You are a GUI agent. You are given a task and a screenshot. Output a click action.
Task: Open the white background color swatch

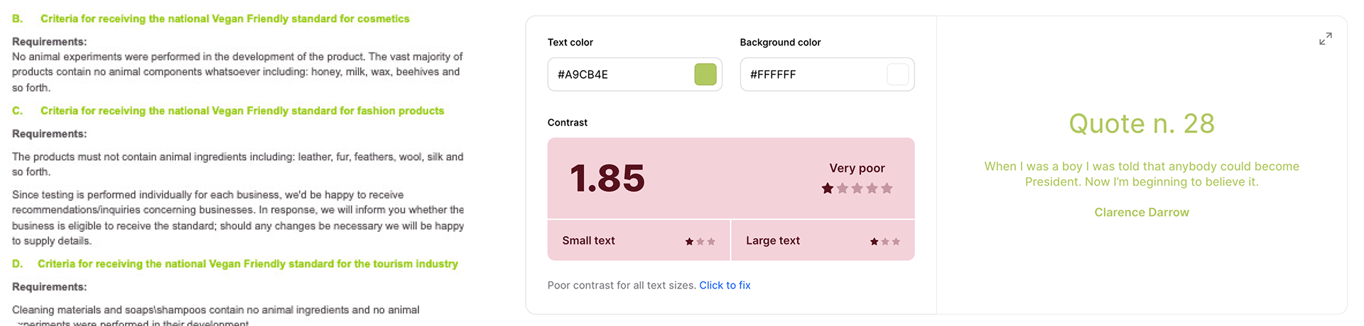pos(898,74)
